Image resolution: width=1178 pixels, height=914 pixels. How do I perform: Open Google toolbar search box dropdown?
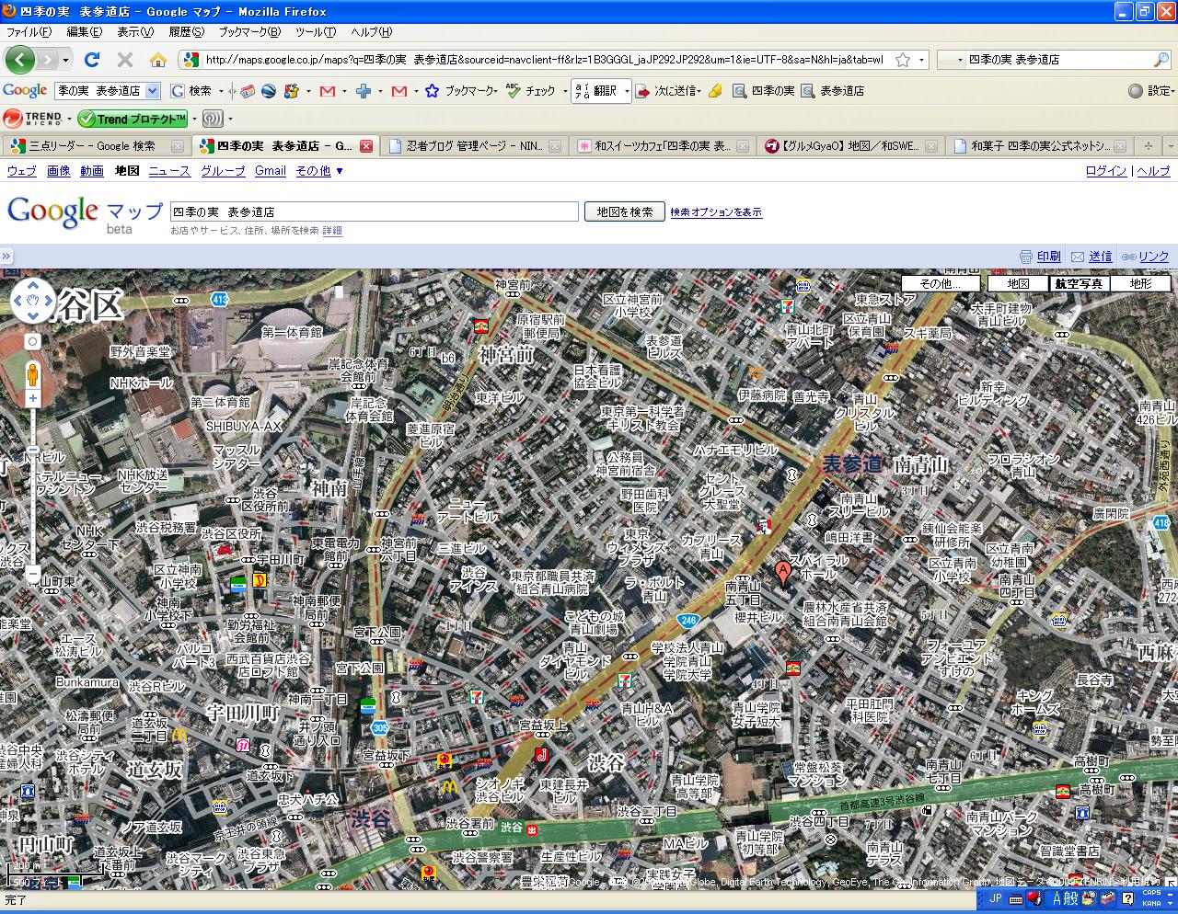pyautogui.click(x=153, y=91)
